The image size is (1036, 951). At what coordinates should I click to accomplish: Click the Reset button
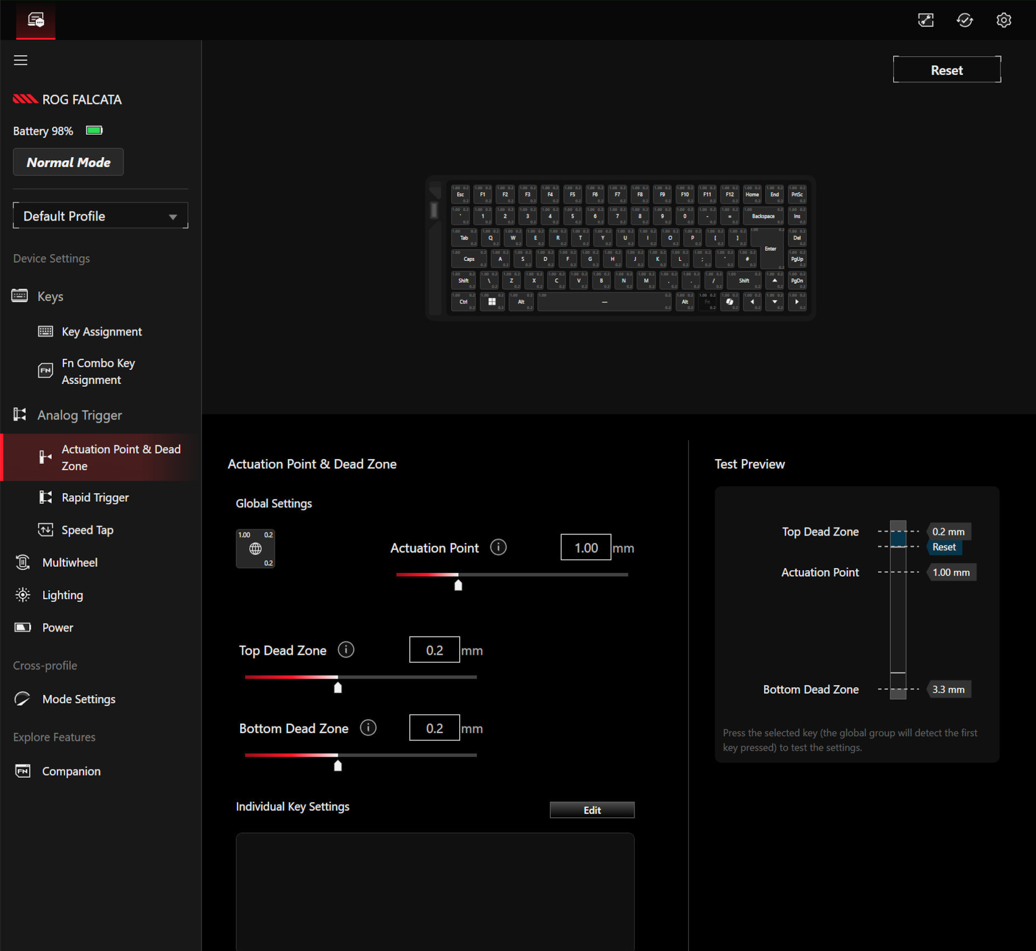(947, 70)
